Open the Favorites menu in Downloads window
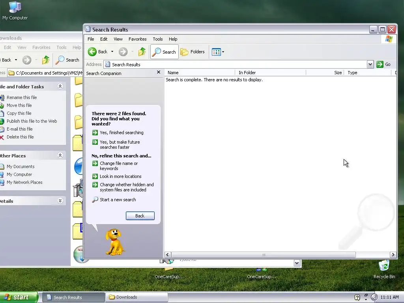The height and width of the screenshot is (303, 404). point(41,47)
